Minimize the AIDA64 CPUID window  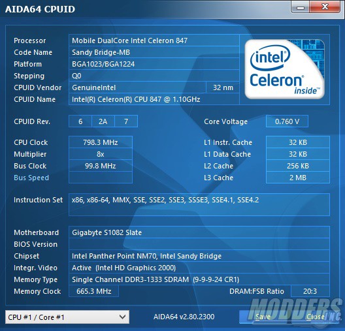[x=301, y=7]
